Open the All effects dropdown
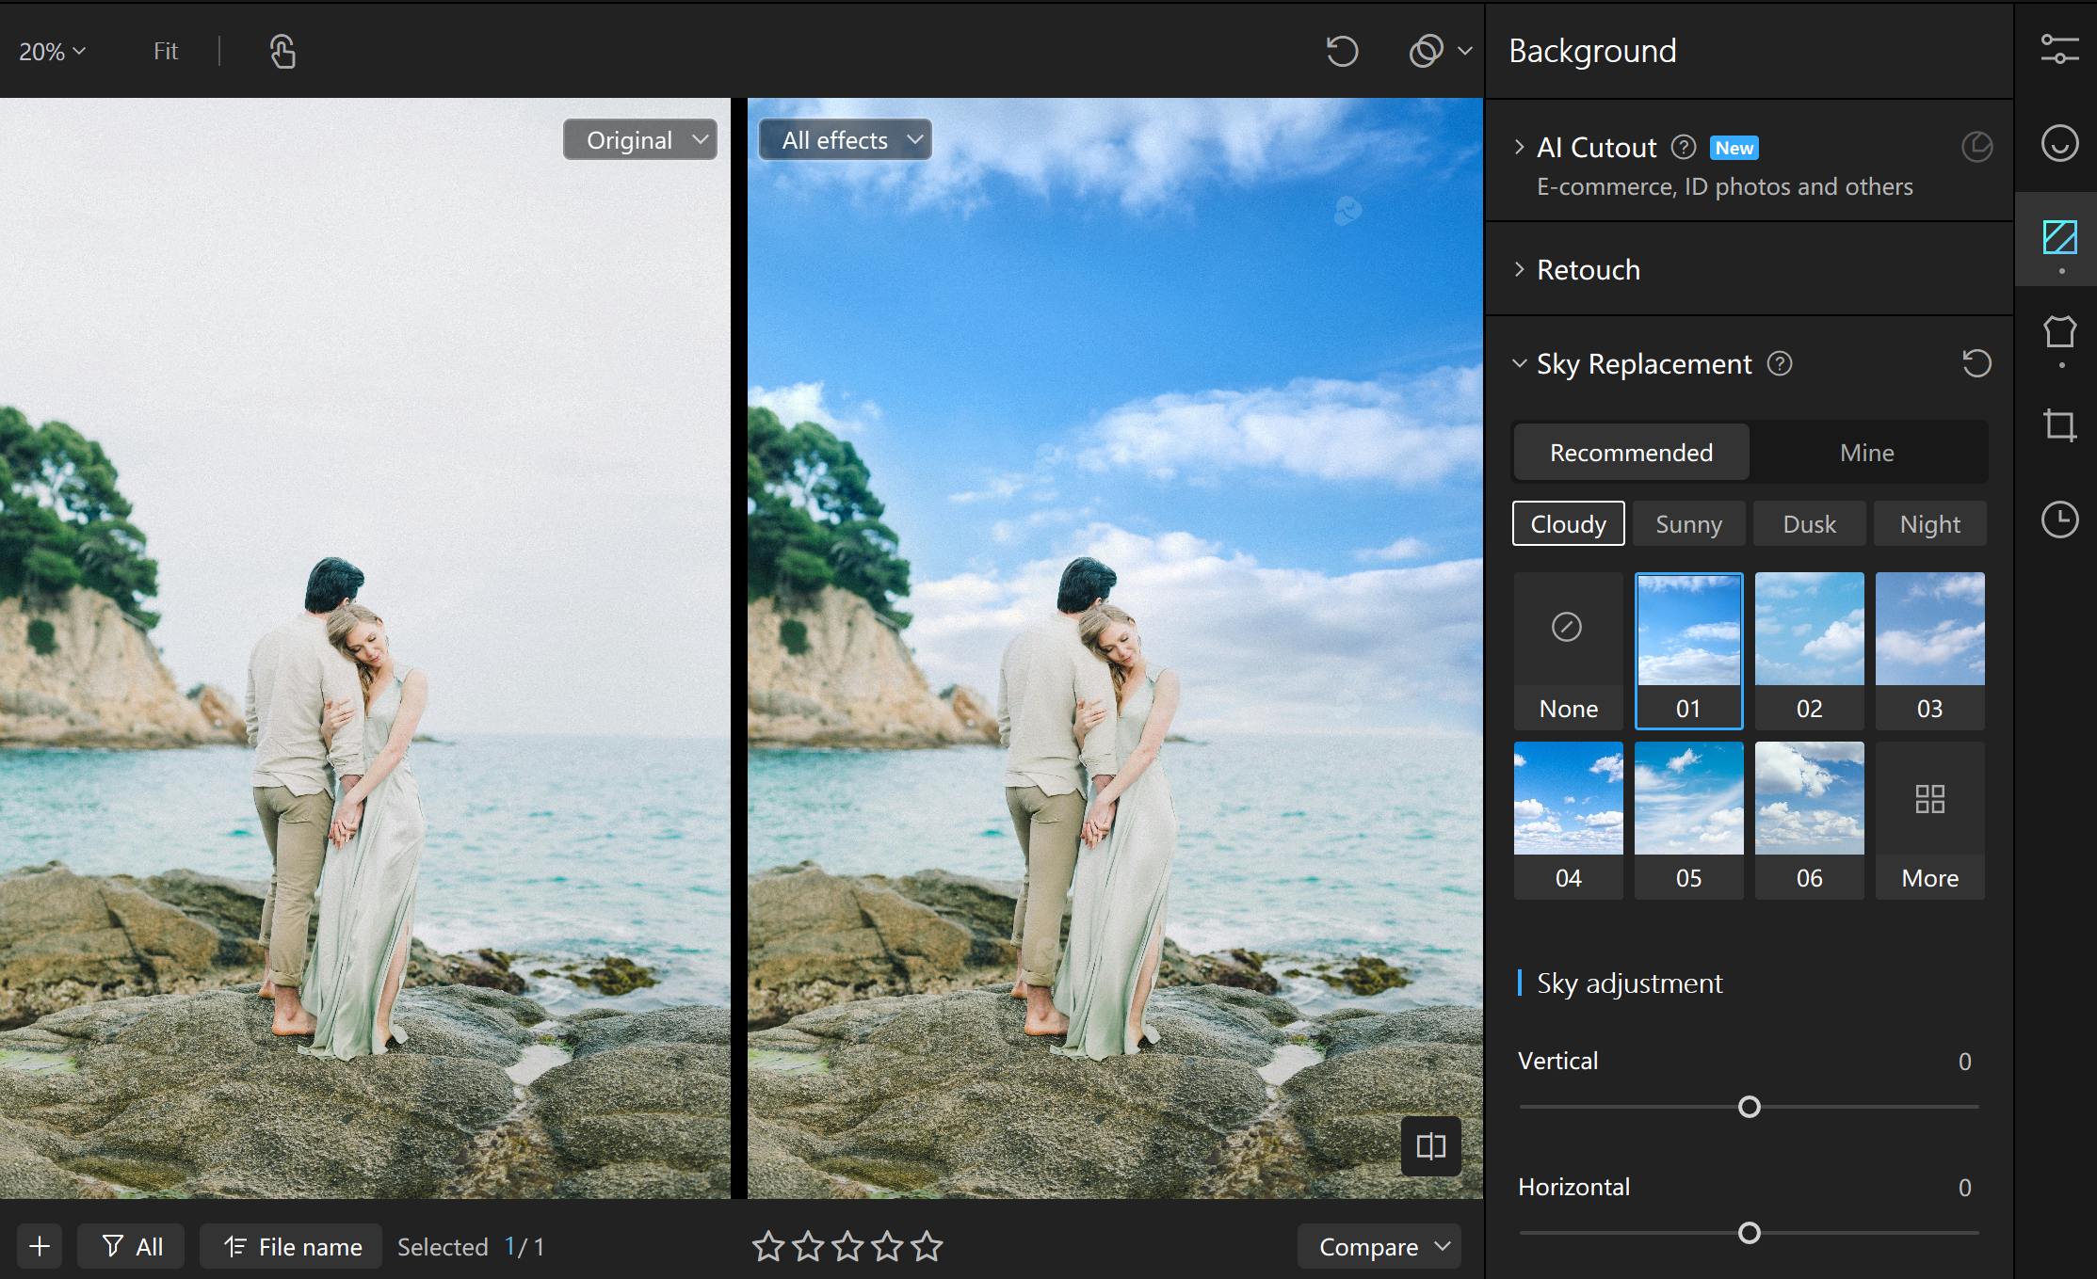Viewport: 2097px width, 1279px height. pos(846,140)
